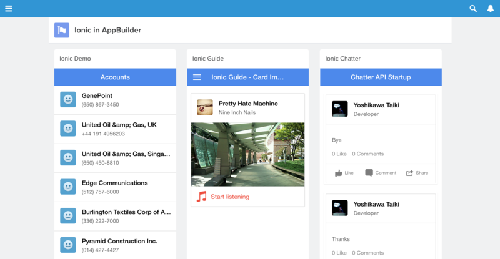Click the search magnifier icon
This screenshot has width=500, height=259.
[x=473, y=9]
